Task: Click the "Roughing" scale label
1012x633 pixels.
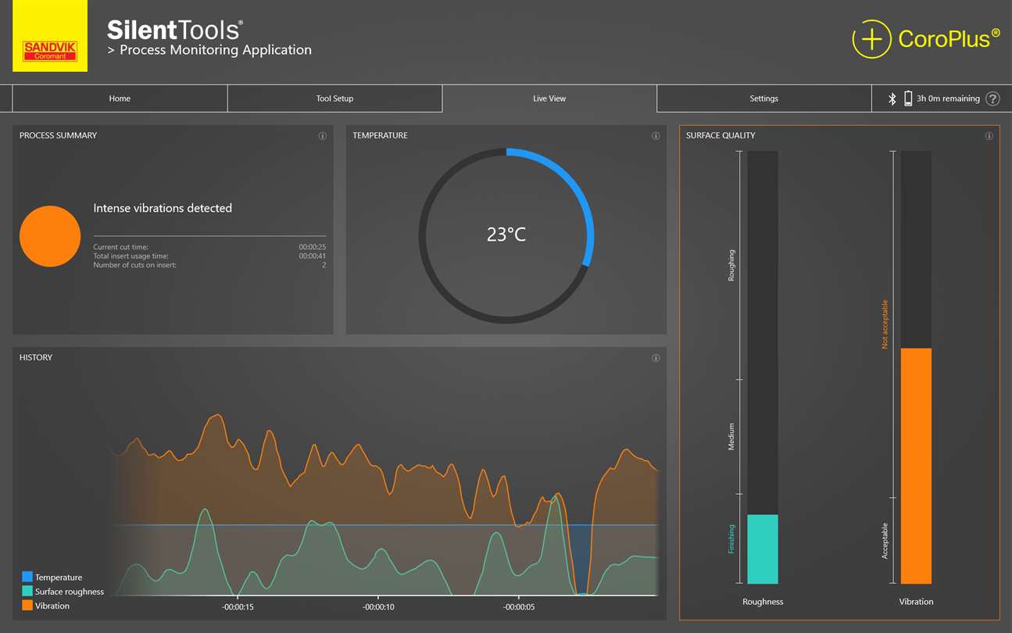Action: [x=731, y=266]
